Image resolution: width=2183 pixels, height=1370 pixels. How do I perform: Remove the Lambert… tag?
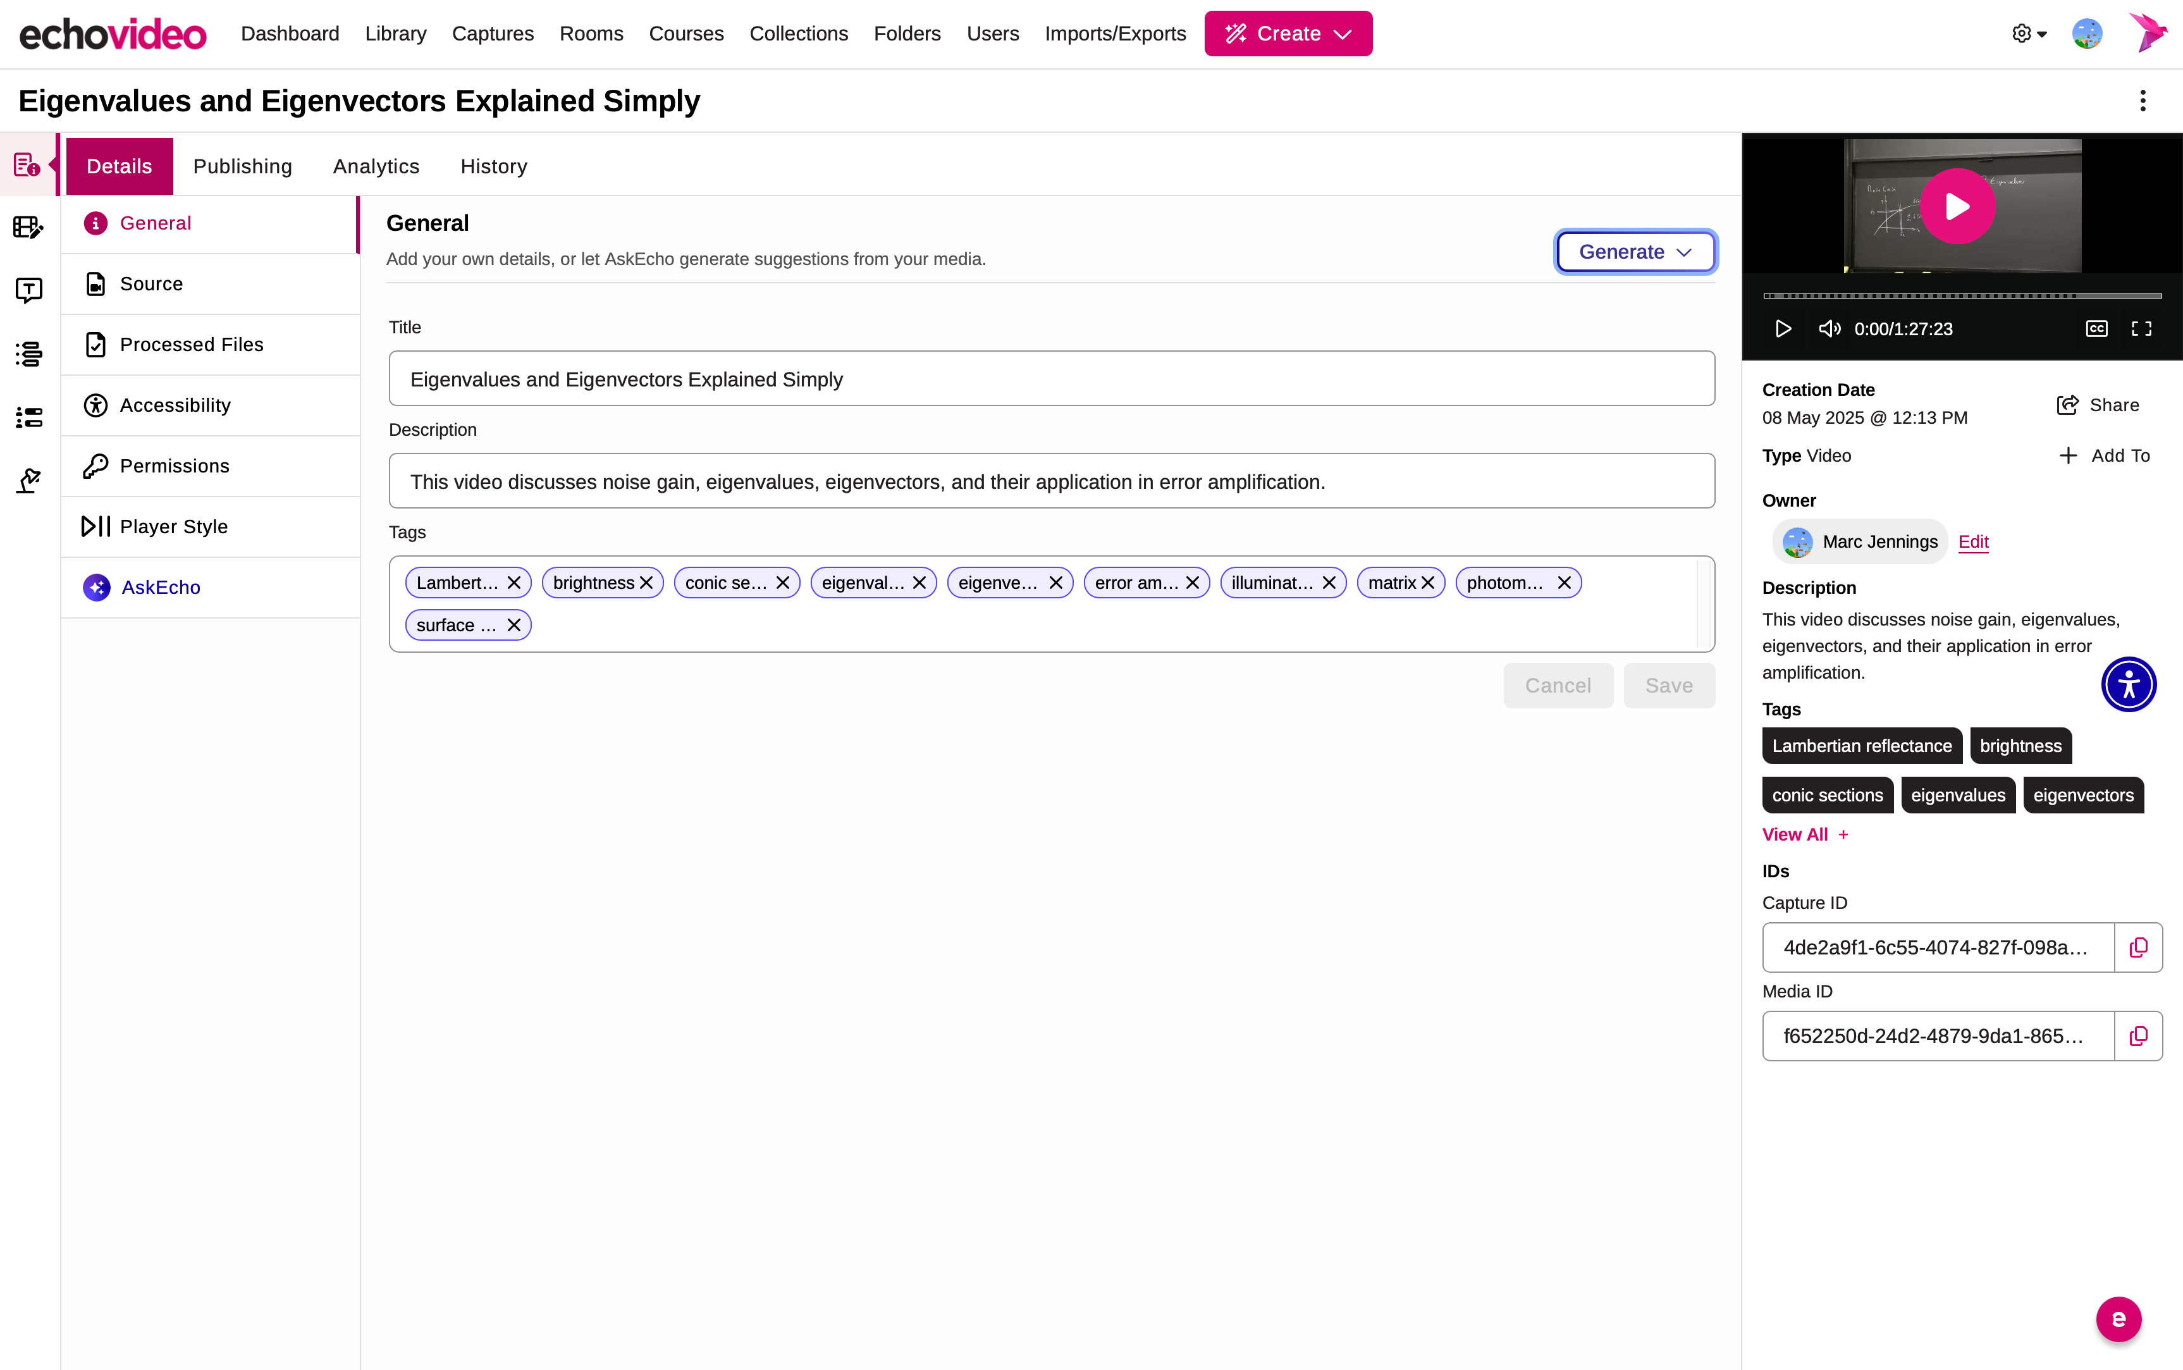(x=513, y=583)
